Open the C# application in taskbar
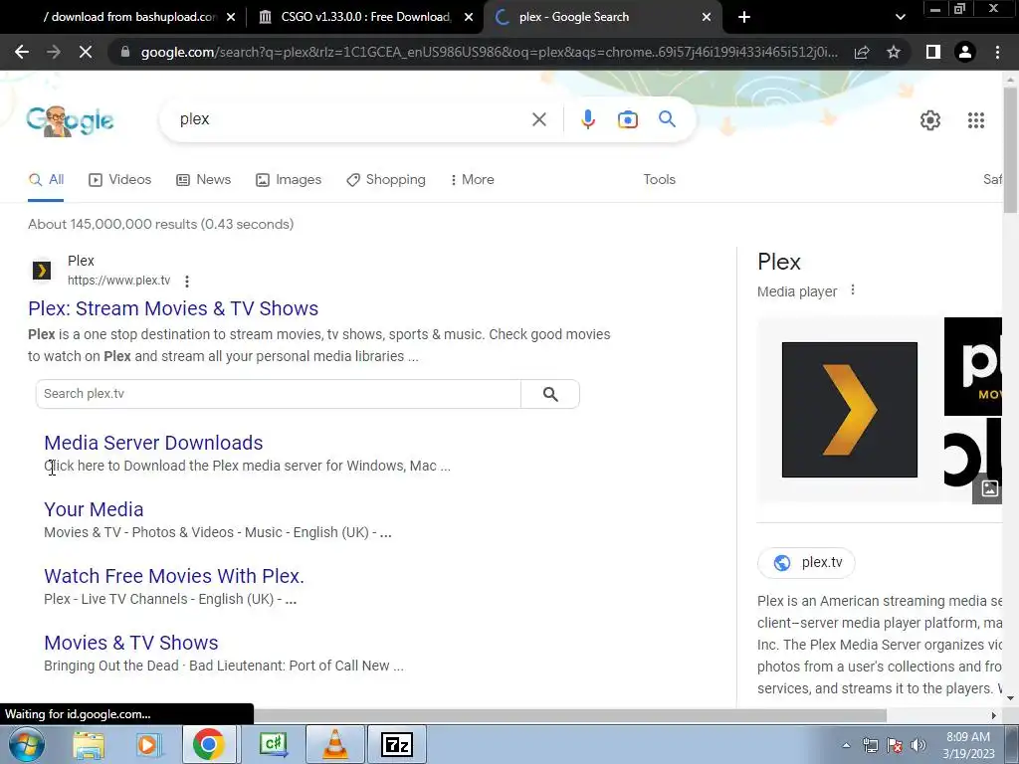The width and height of the screenshot is (1019, 764). 273,744
